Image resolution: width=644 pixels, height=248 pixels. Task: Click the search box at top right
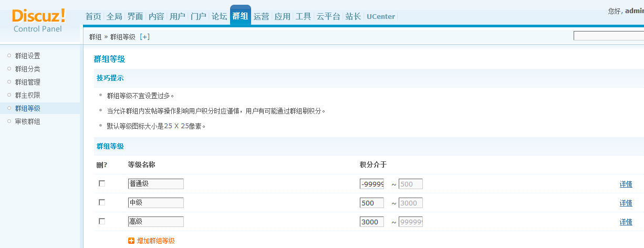[x=608, y=36]
